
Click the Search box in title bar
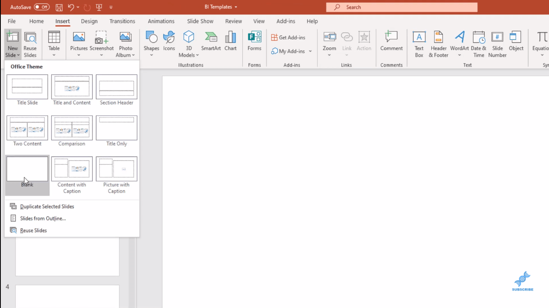[402, 7]
